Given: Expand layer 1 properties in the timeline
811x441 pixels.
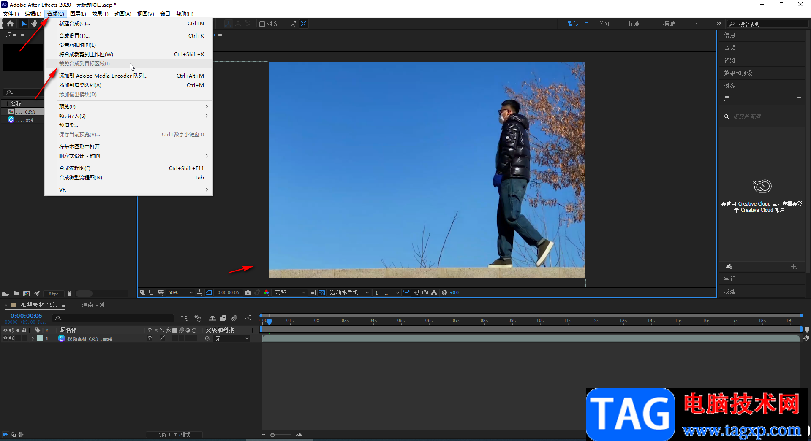Looking at the screenshot, I should tap(33, 338).
